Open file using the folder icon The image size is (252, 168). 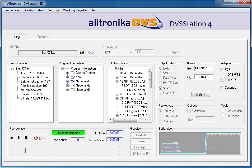(82, 52)
